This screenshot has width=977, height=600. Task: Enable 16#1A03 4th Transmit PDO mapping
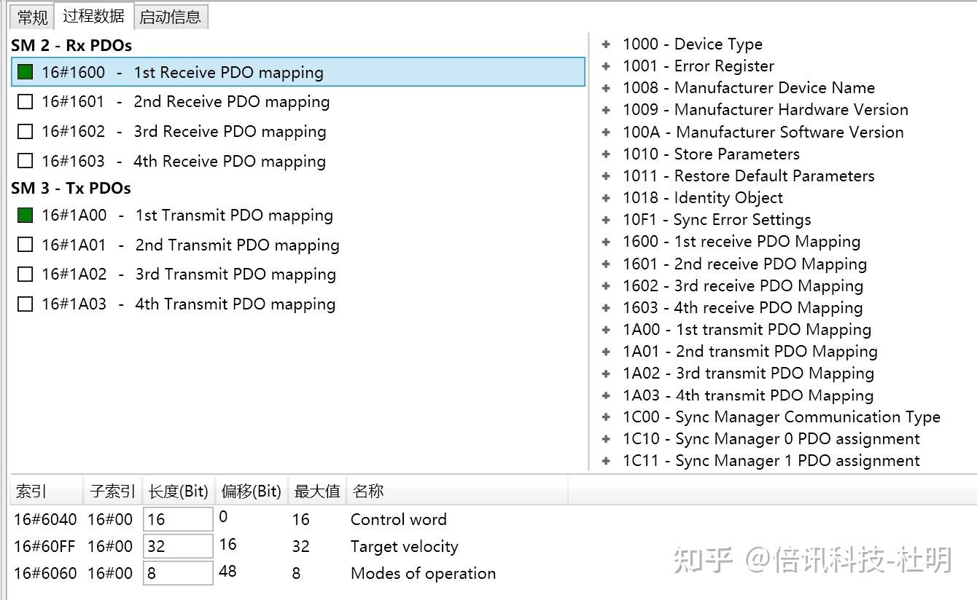24,304
